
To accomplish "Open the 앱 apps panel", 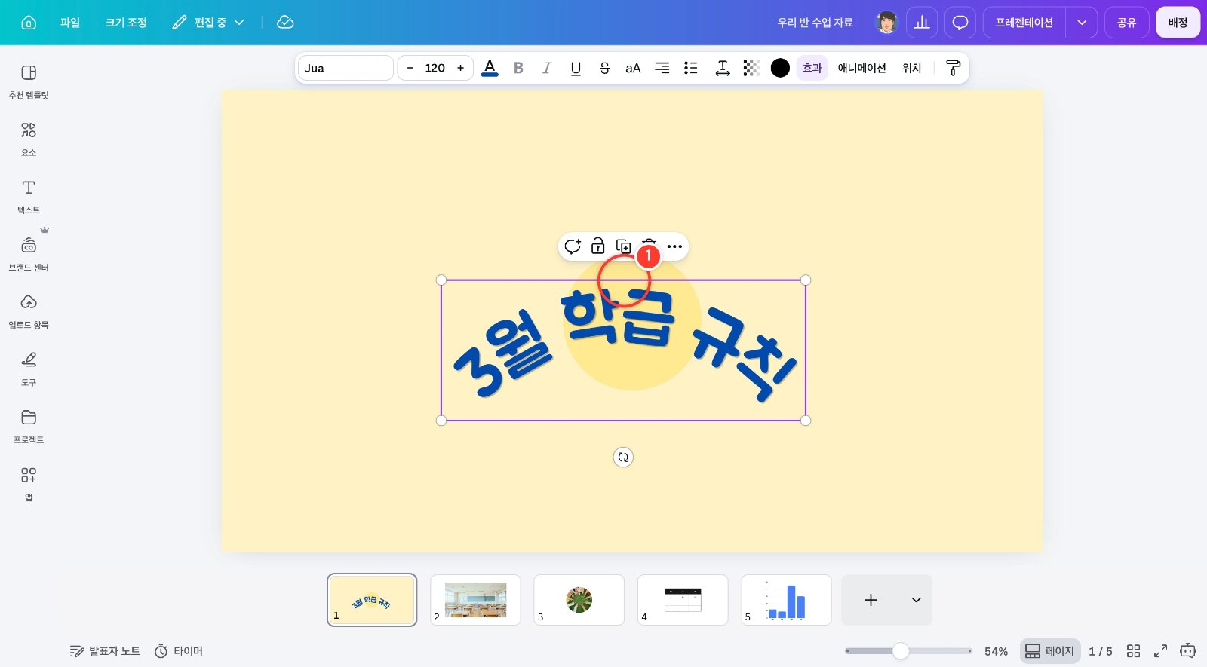I will click(x=29, y=484).
